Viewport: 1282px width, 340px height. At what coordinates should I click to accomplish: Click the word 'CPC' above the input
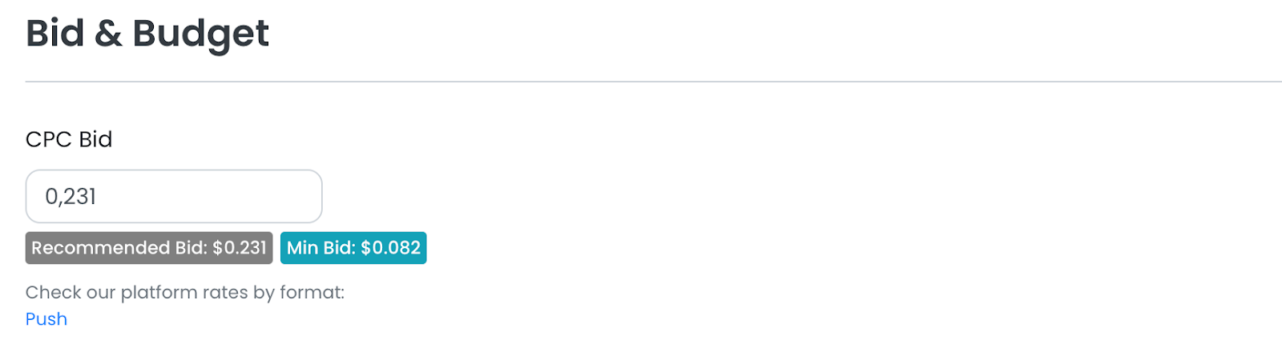(49, 139)
